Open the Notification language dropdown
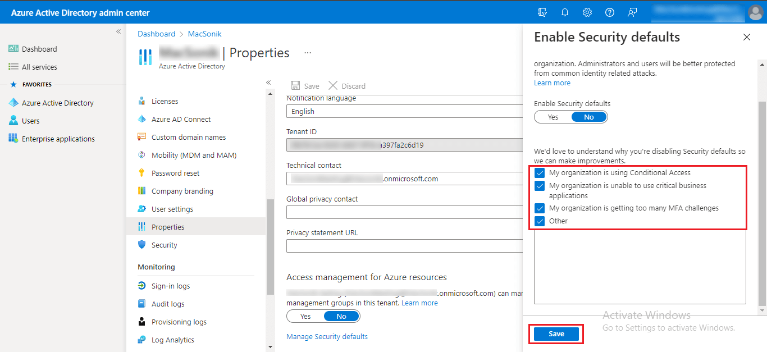Image resolution: width=767 pixels, height=352 pixels. pyautogui.click(x=404, y=111)
